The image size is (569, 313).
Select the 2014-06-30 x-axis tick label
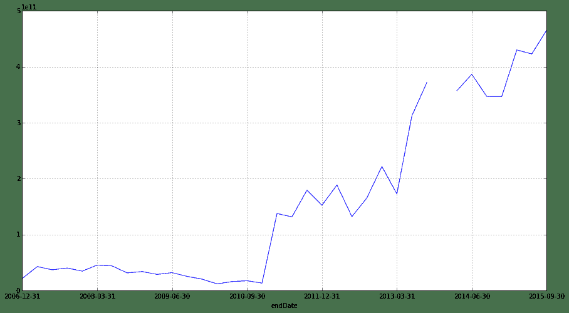(472, 297)
